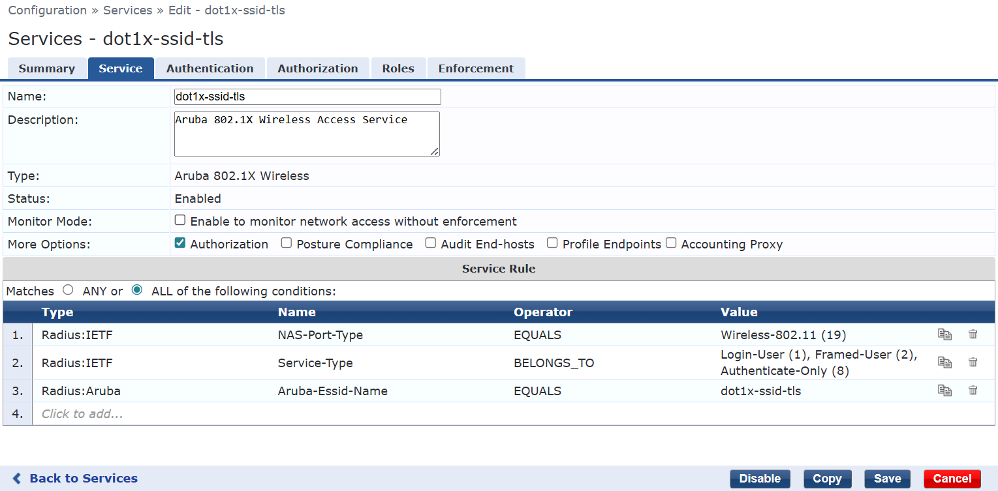Copy the Aruba-Essid-Name rule row
Screen dimensions: 998x491
coord(944,391)
